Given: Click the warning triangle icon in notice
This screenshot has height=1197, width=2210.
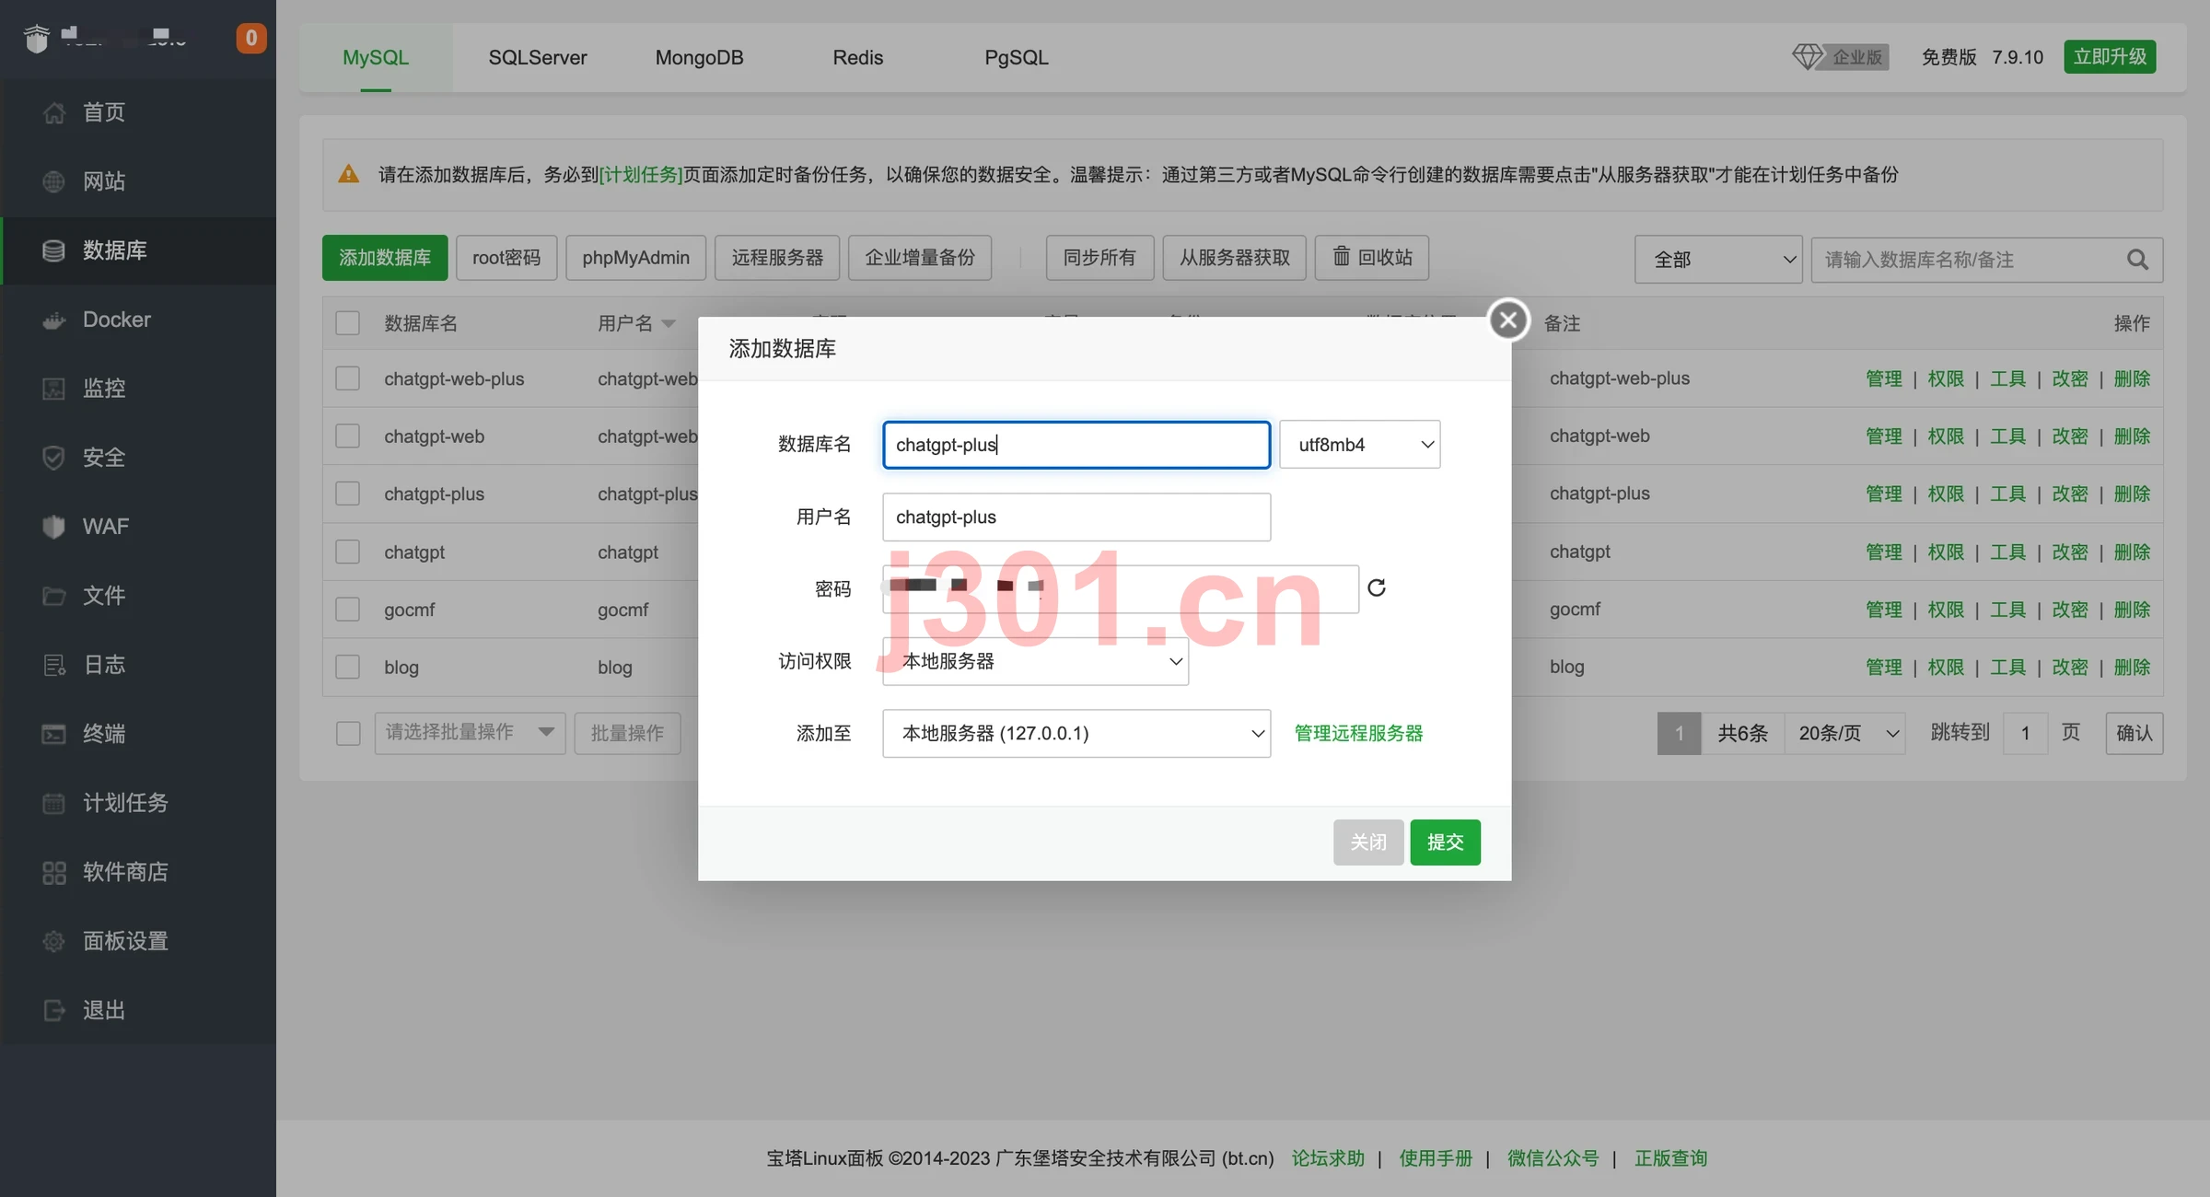Looking at the screenshot, I should click(x=349, y=174).
